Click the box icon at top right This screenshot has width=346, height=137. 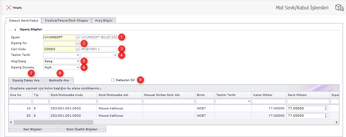click(339, 8)
